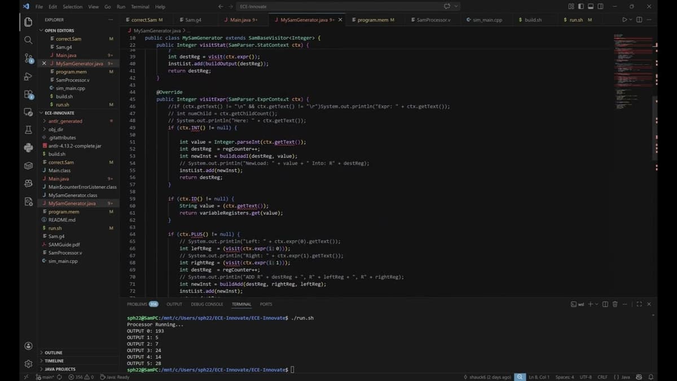
Task: Open errors and warnings count in status bar
Action: pyautogui.click(x=82, y=376)
